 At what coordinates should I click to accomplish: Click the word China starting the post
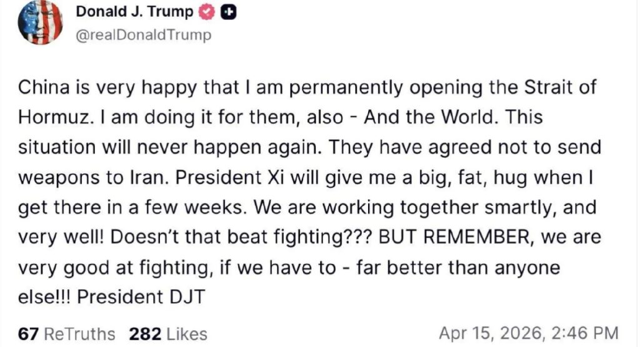(x=42, y=88)
